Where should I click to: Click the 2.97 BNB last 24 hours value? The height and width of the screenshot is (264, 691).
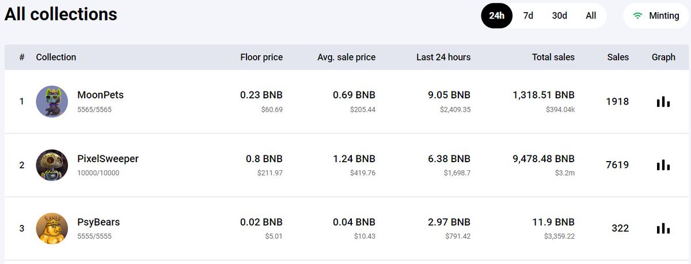449,221
